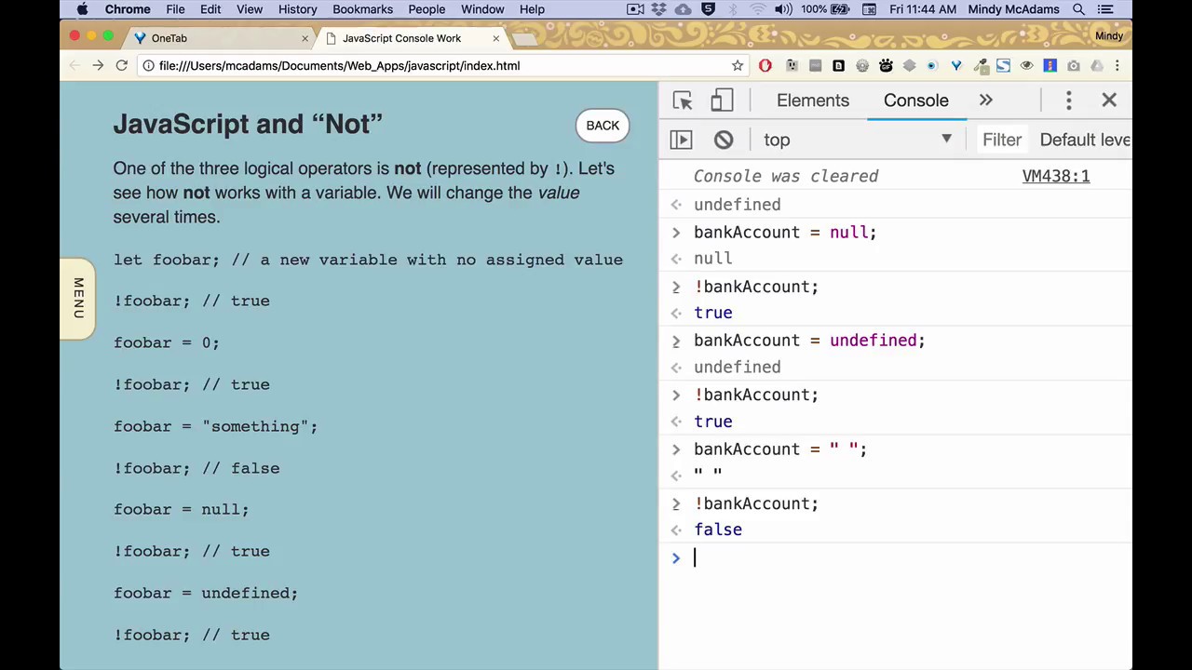This screenshot has width=1192, height=670.
Task: Close the OneTab tab
Action: tap(305, 38)
